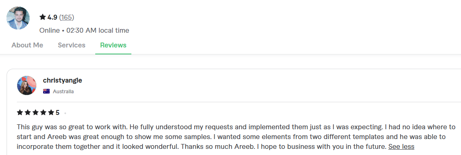Click the second star of the review rating
The height and width of the screenshot is (155, 461).
point(28,112)
